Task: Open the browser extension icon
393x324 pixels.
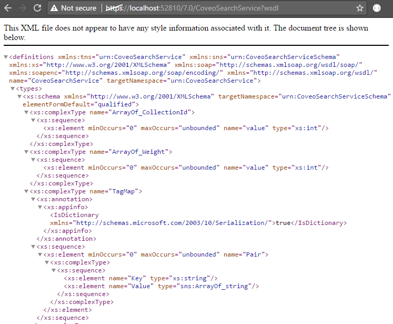Action: coord(377,8)
